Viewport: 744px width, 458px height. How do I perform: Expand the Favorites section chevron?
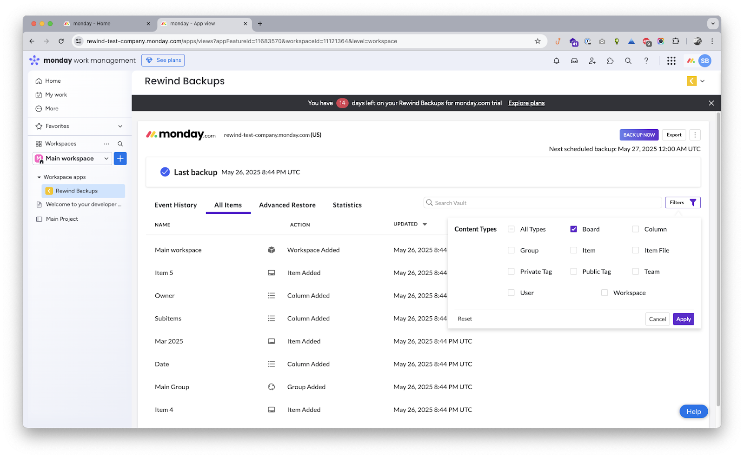point(120,126)
